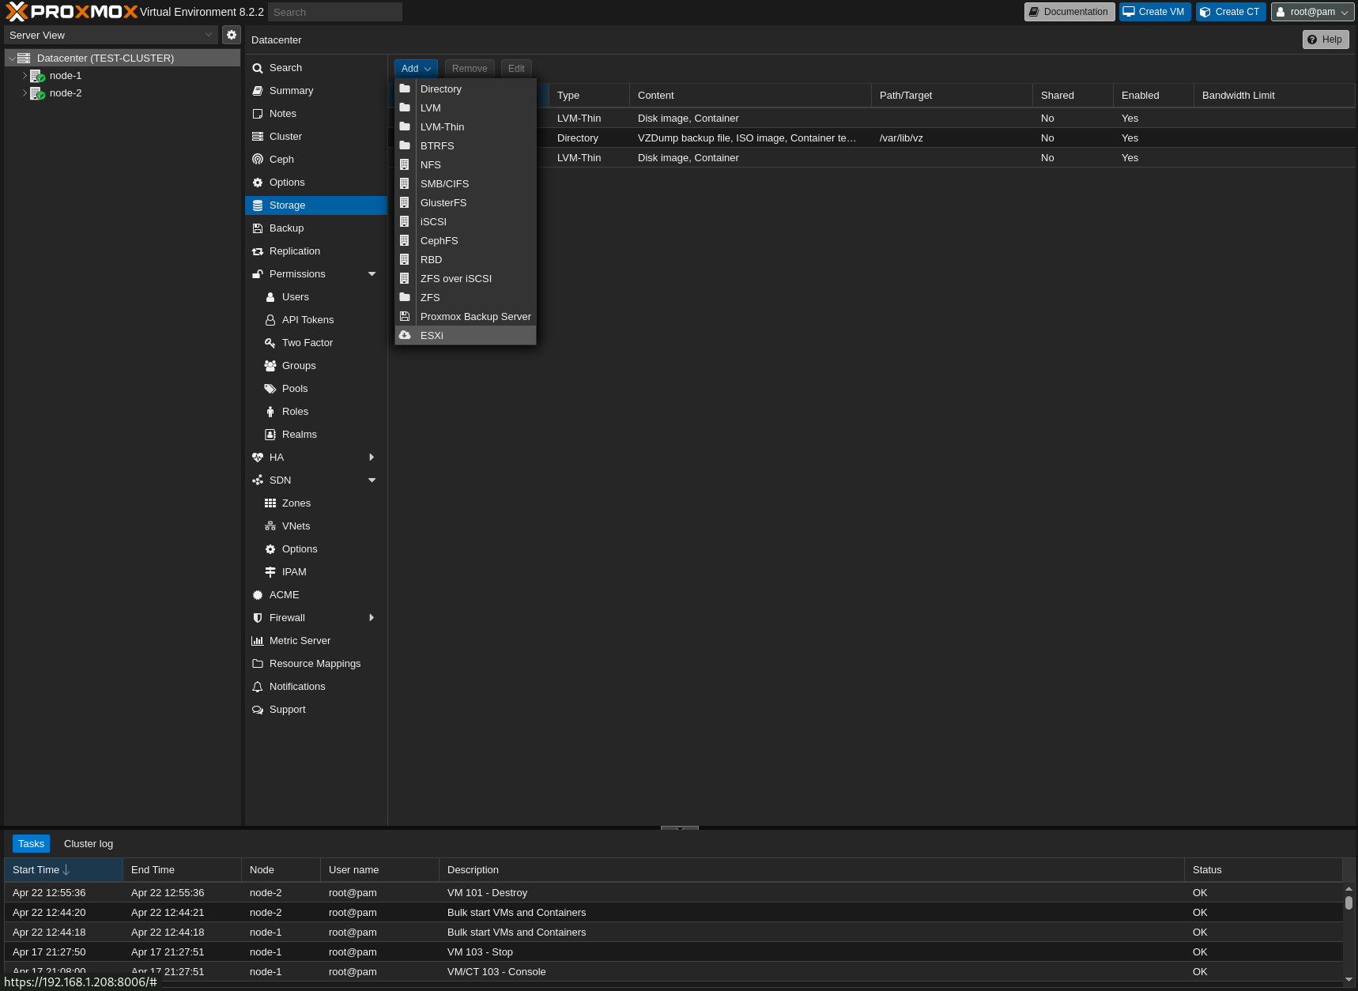Open the Documentation button
The width and height of the screenshot is (1358, 991).
(x=1069, y=12)
